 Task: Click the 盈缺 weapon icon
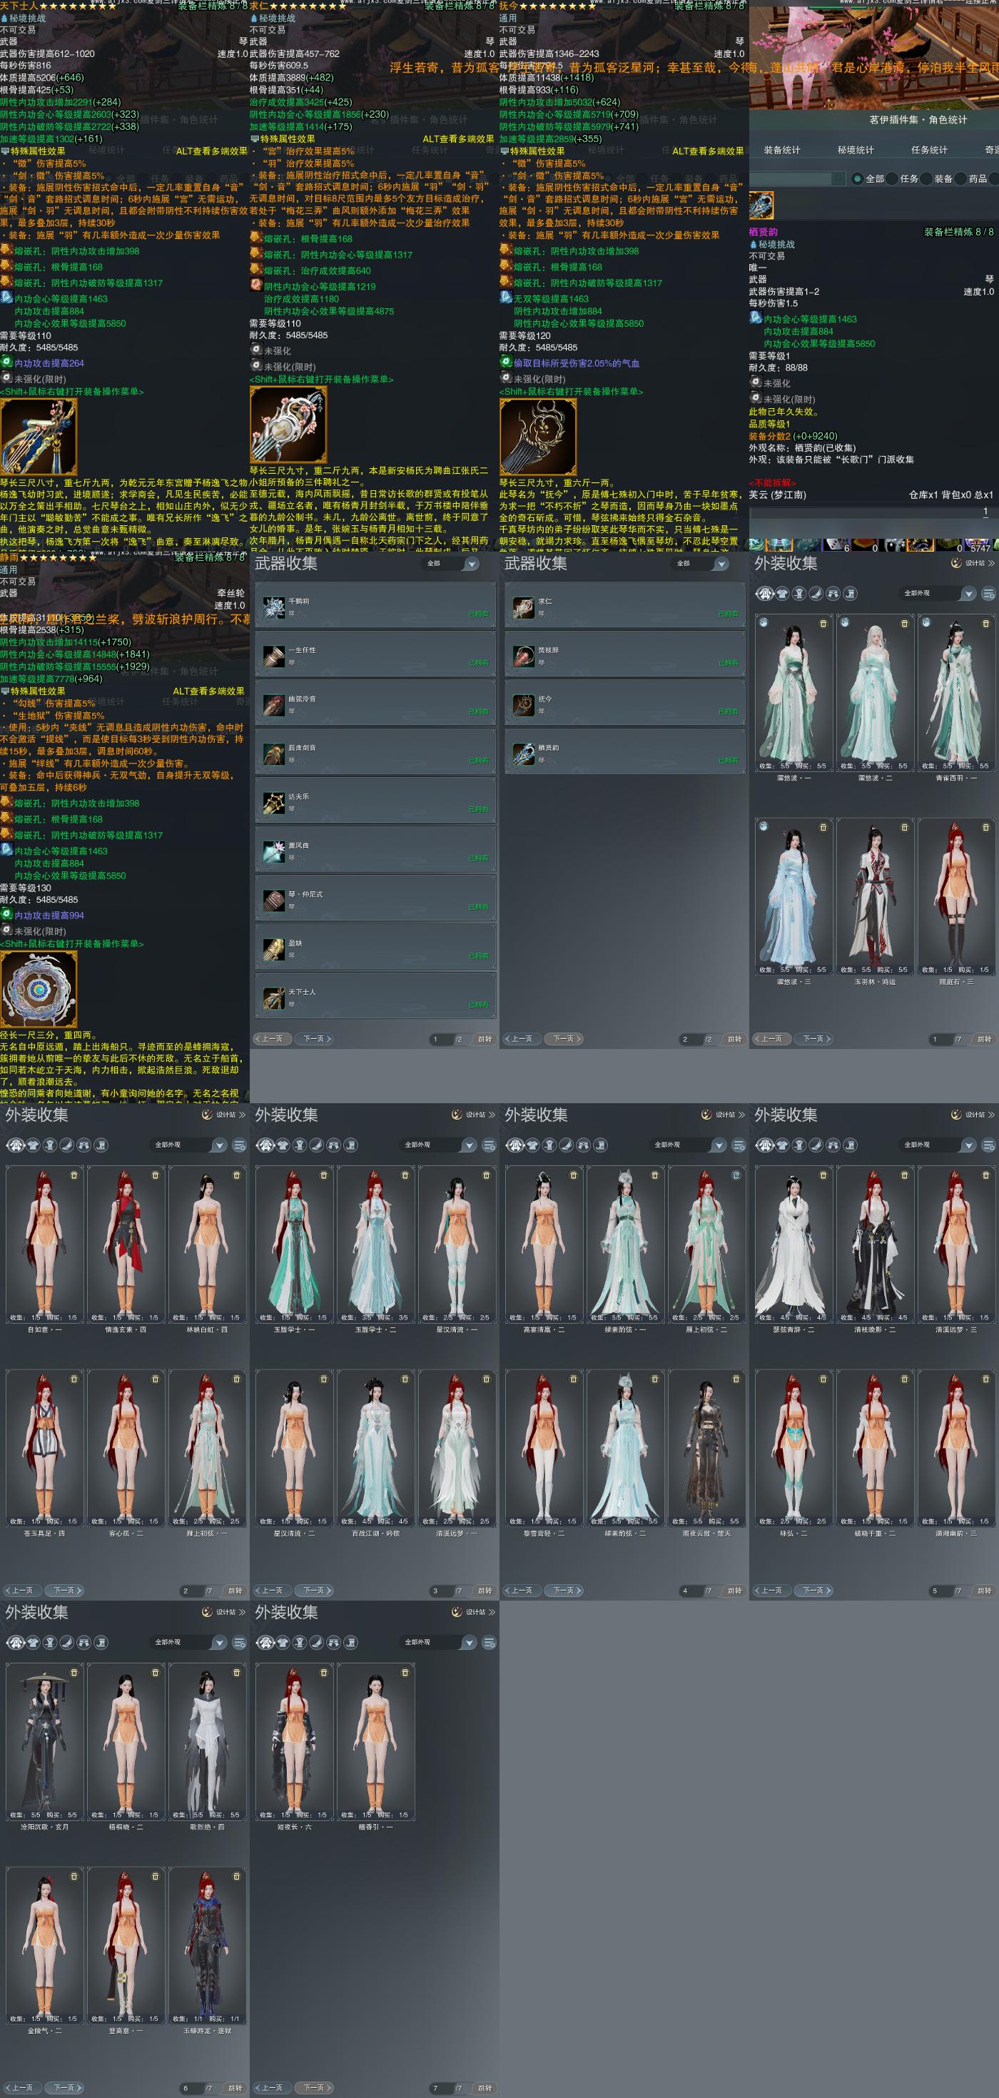pyautogui.click(x=273, y=949)
